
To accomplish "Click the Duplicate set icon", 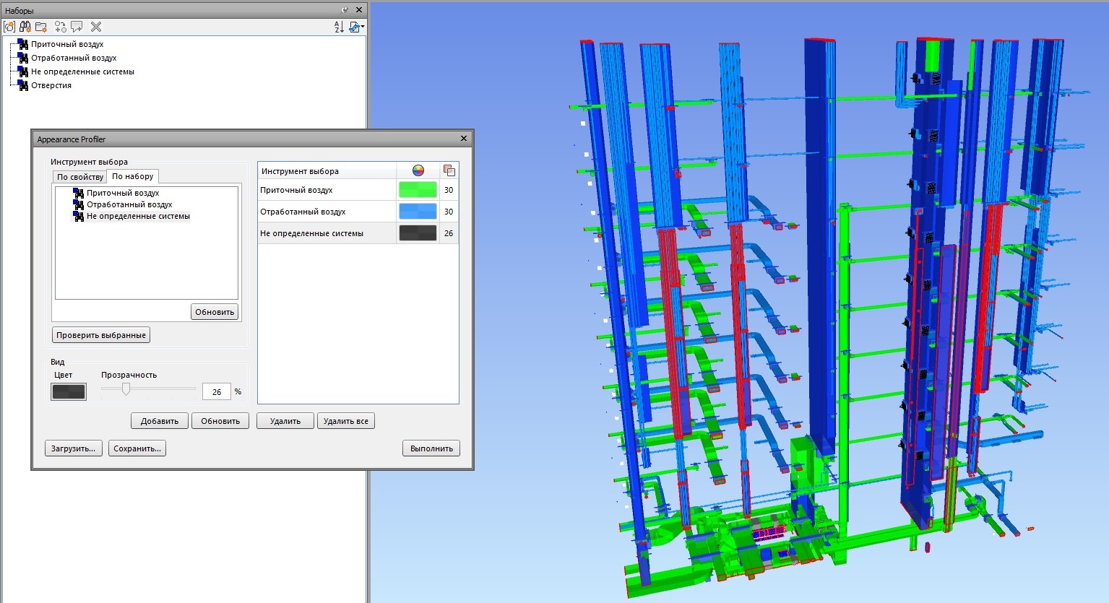I will (61, 27).
